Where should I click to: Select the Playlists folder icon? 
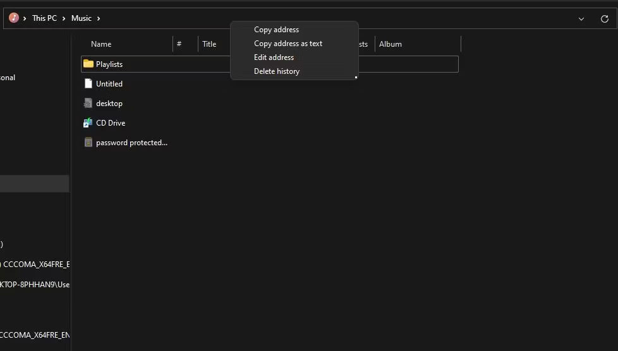click(x=88, y=64)
